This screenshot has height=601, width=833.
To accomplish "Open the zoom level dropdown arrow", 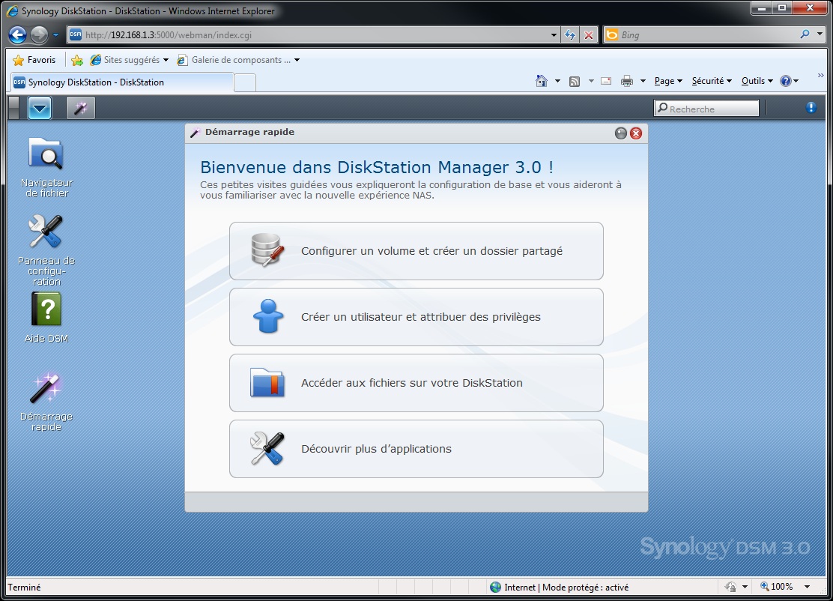I will [x=807, y=587].
